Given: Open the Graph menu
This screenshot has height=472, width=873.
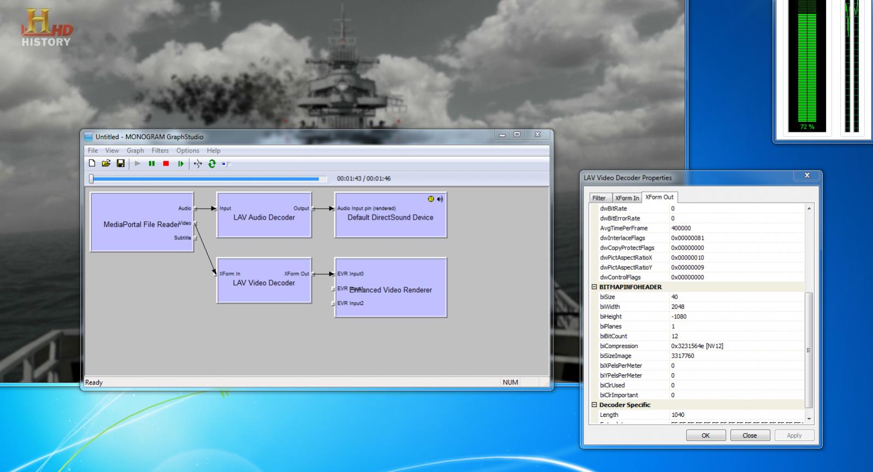Looking at the screenshot, I should click(x=135, y=150).
